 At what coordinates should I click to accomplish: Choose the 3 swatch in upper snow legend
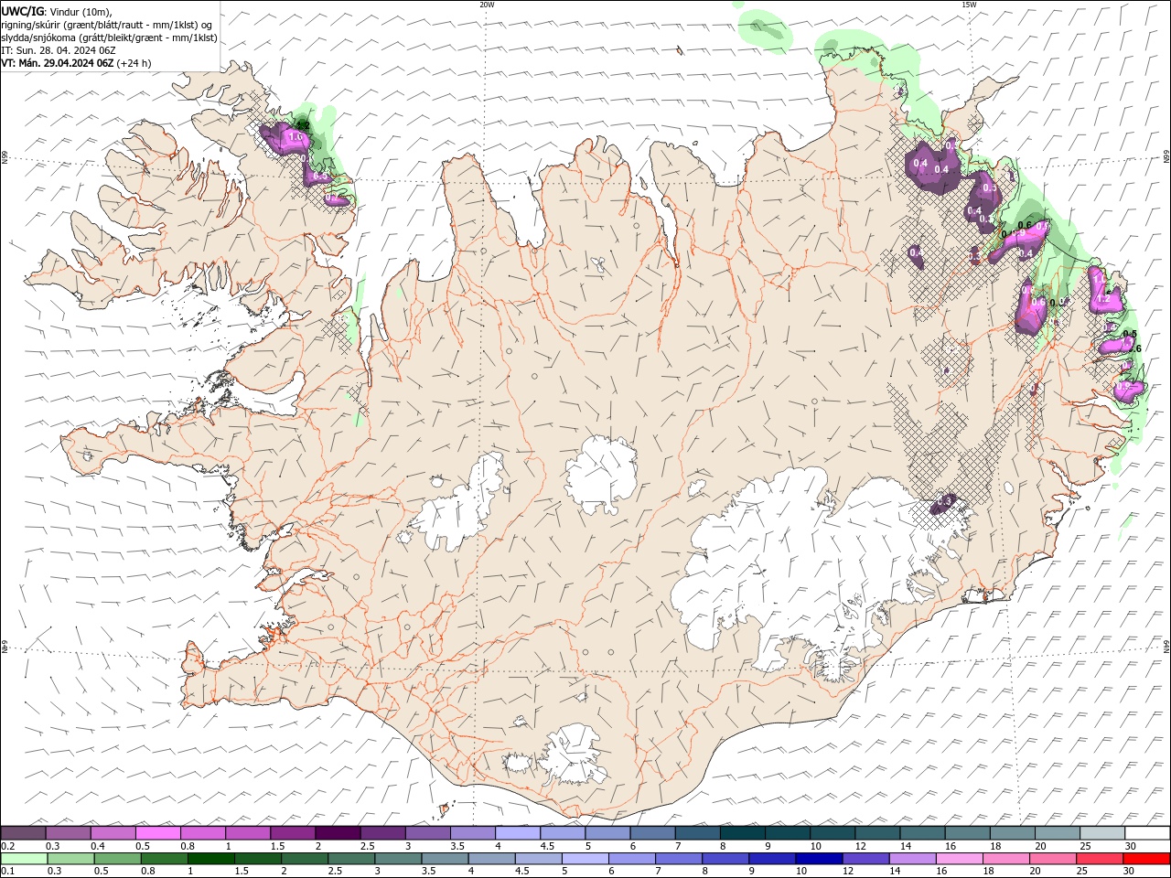[427, 833]
